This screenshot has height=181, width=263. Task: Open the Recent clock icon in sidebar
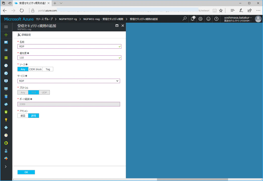tap(6, 65)
